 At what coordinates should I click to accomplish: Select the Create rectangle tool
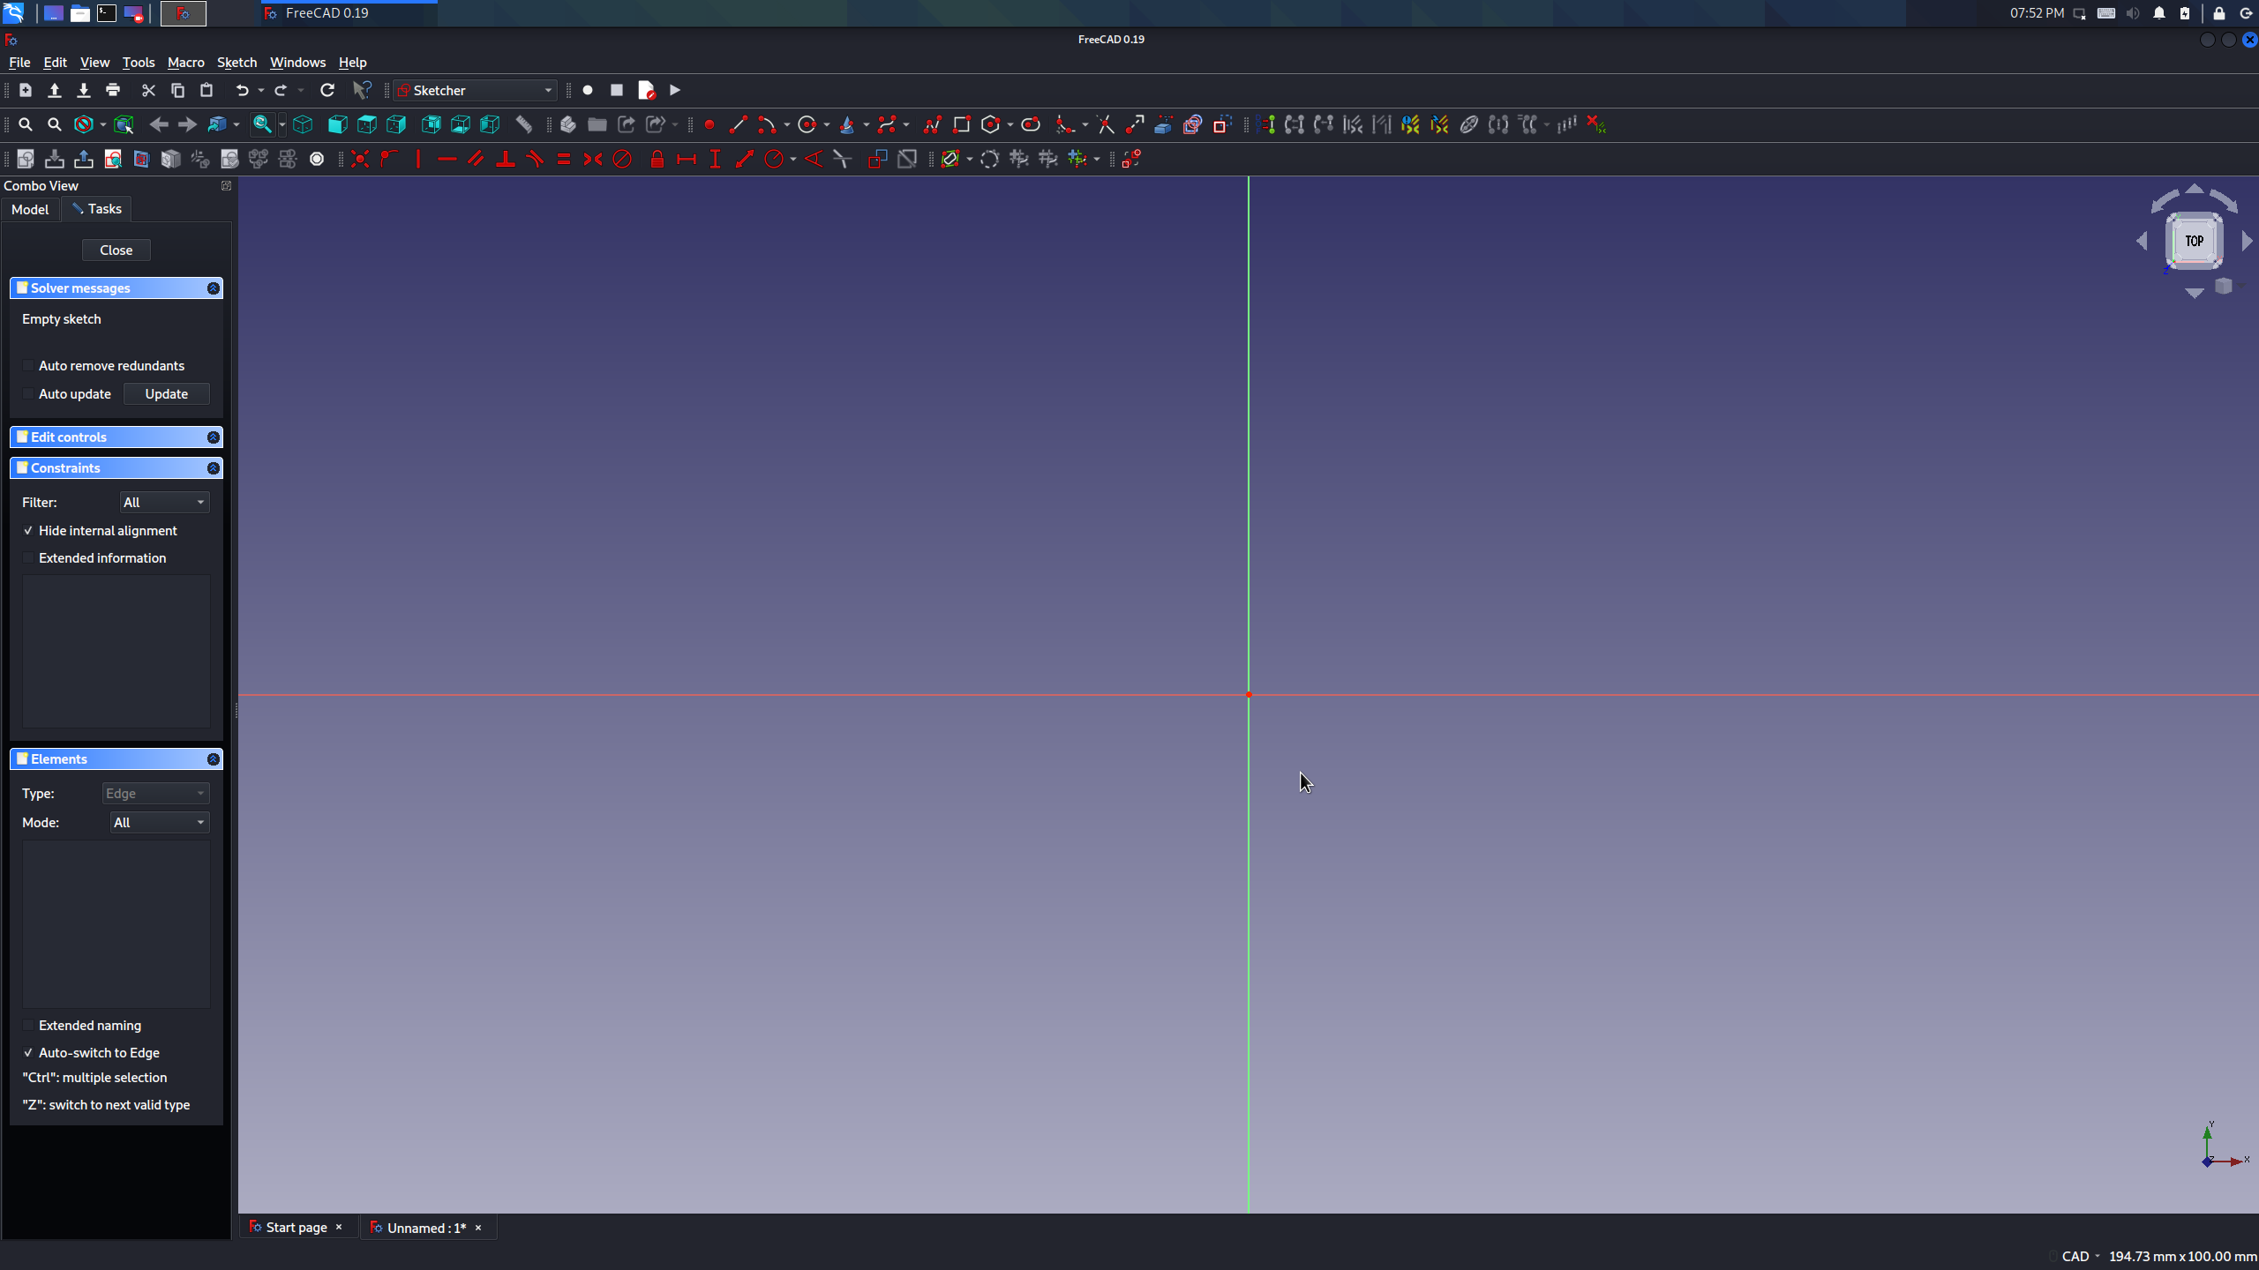961,124
